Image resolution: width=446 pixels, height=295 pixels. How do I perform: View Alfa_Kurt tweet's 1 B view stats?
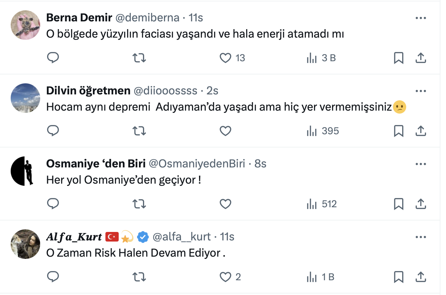coord(321,277)
